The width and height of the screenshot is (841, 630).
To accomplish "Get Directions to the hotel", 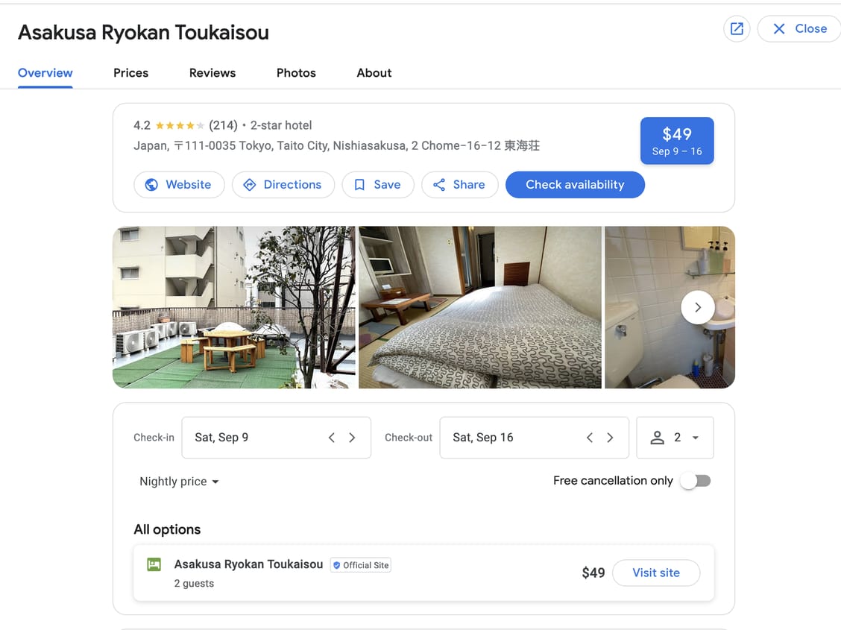I will (283, 185).
